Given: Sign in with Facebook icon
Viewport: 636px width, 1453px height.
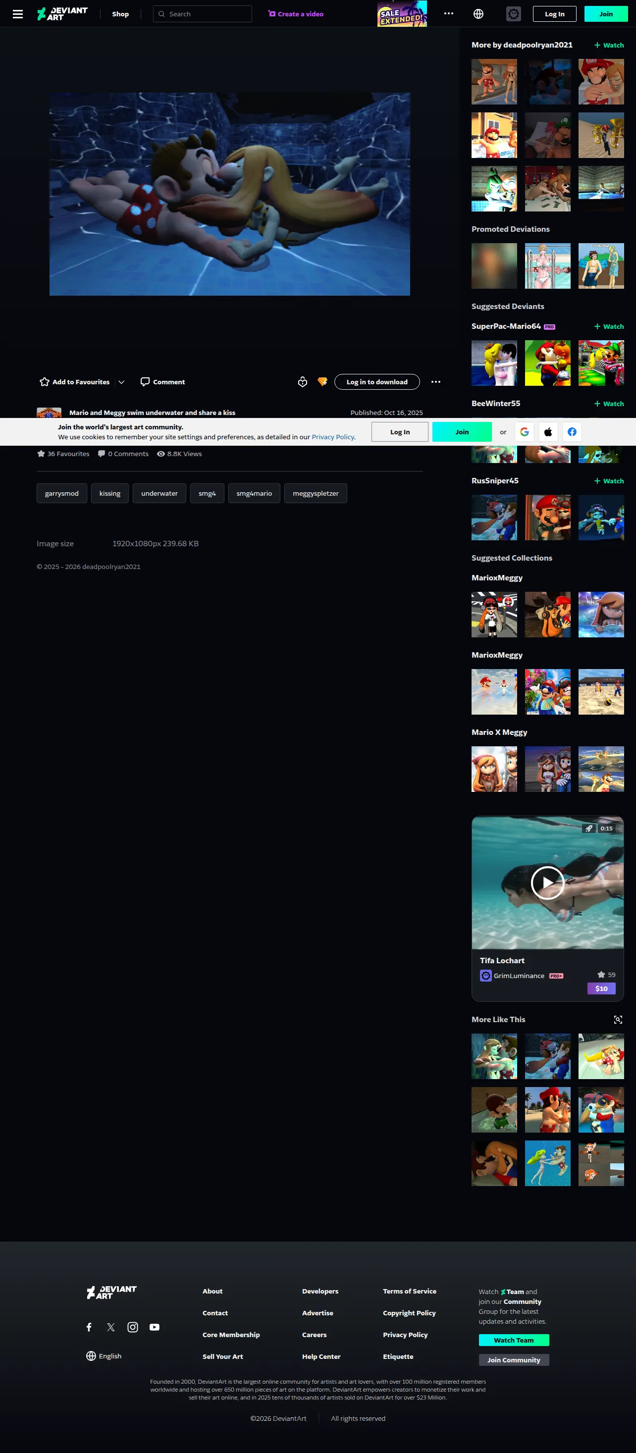Looking at the screenshot, I should click(572, 432).
